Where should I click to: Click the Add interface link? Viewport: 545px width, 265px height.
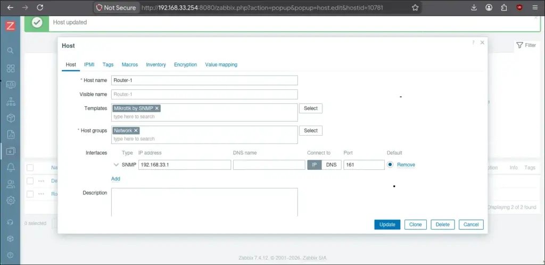click(115, 178)
